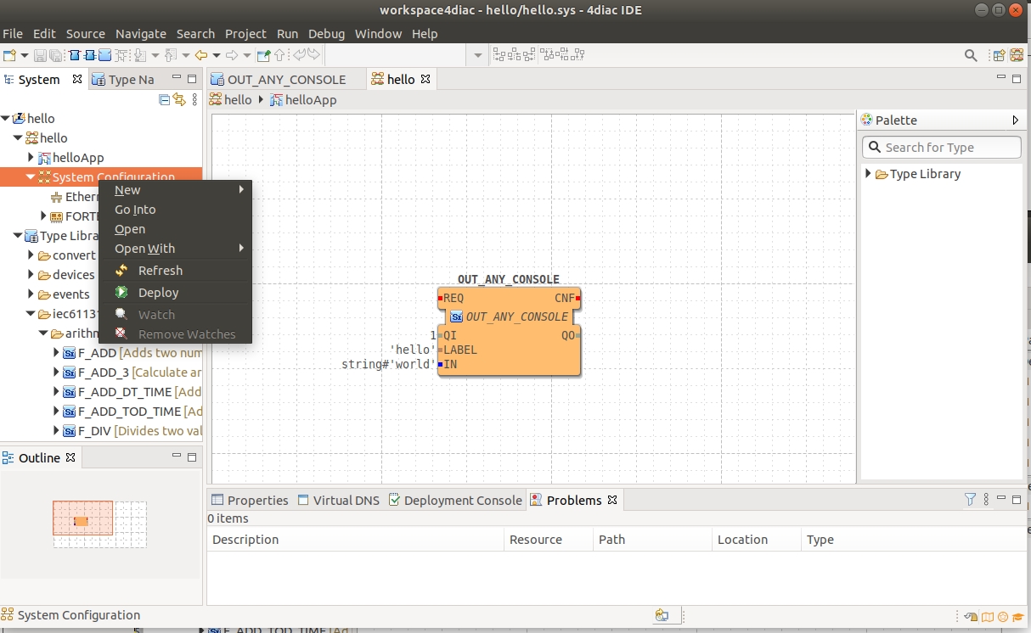Click Collapse All icon in System panel
Image resolution: width=1031 pixels, height=633 pixels.
pyautogui.click(x=165, y=99)
